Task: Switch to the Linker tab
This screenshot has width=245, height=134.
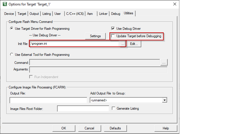Action: tap(103, 14)
